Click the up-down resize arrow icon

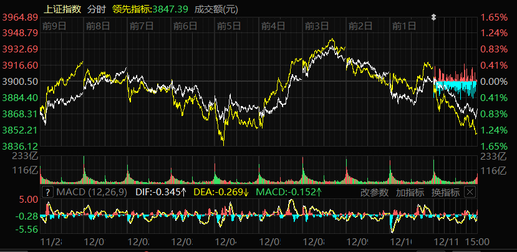point(433,17)
